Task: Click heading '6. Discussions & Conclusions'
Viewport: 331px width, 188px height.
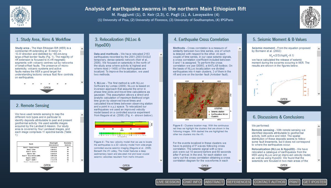Action: tap(278, 117)
